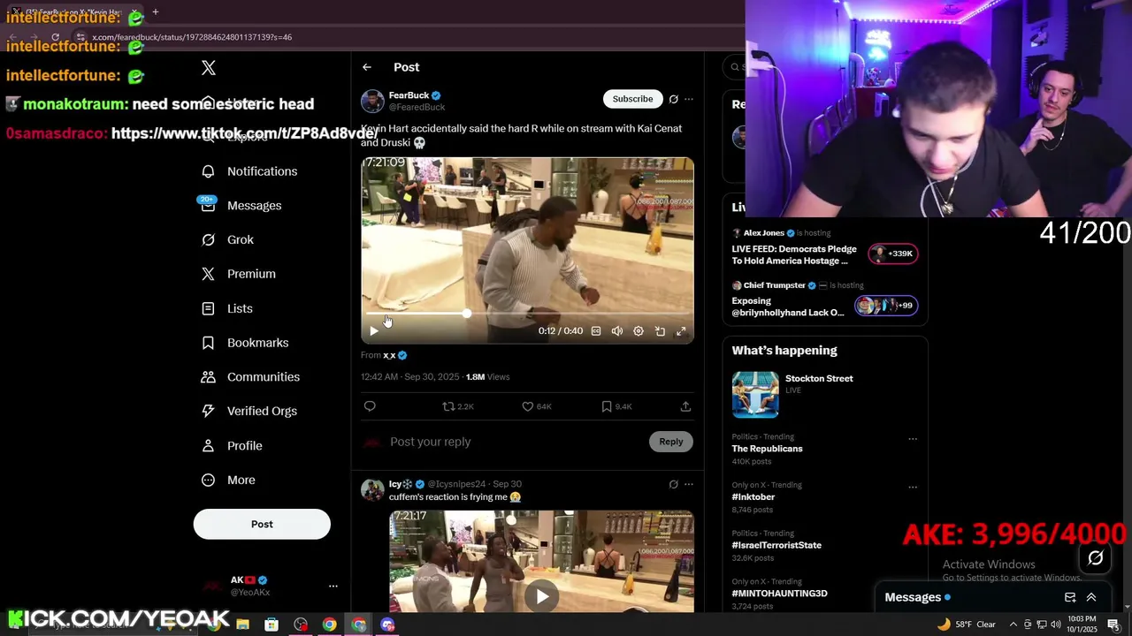Open Chrome from taskbar
Viewport: 1132px width, 636px height.
point(329,625)
